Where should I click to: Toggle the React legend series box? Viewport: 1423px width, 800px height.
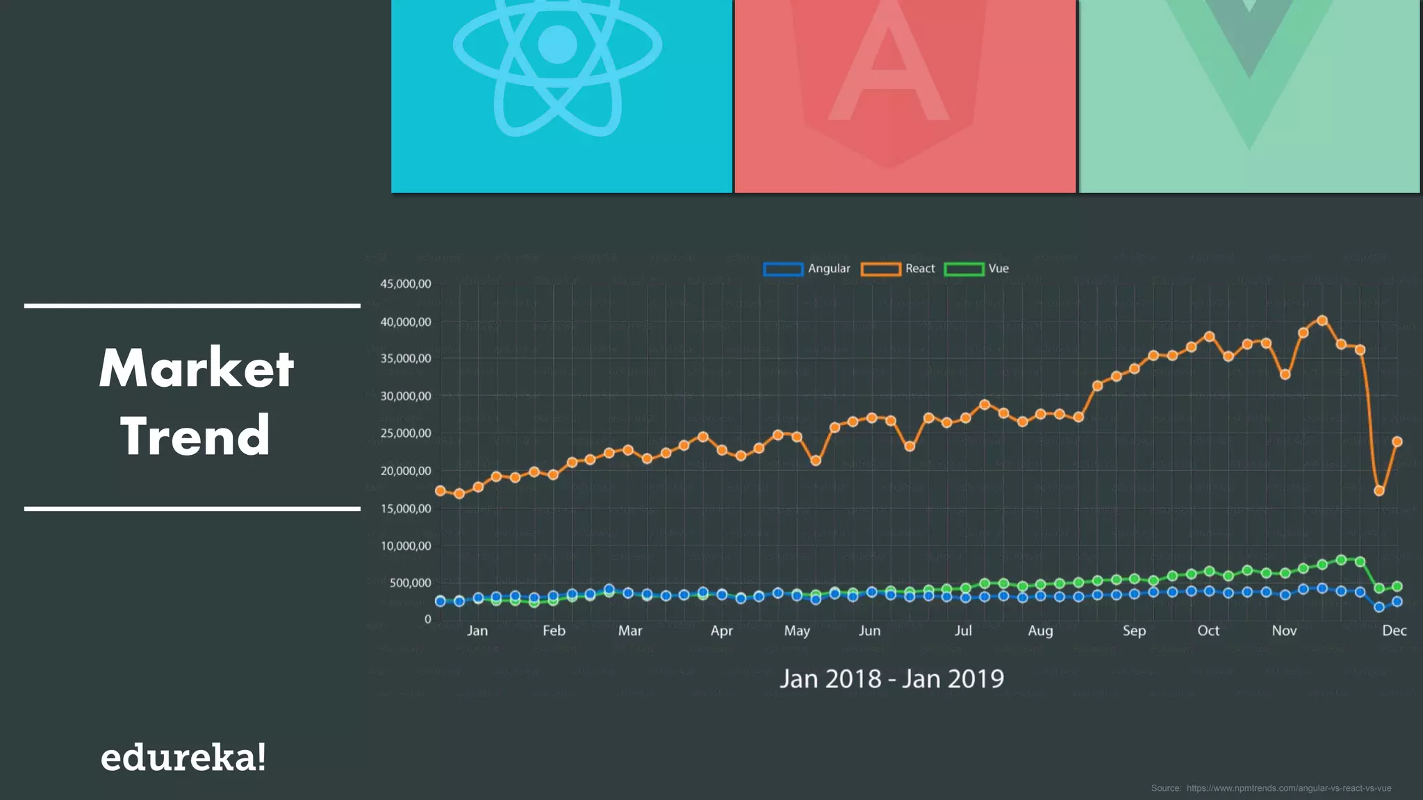click(880, 269)
